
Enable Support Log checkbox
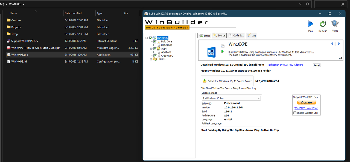(295, 113)
